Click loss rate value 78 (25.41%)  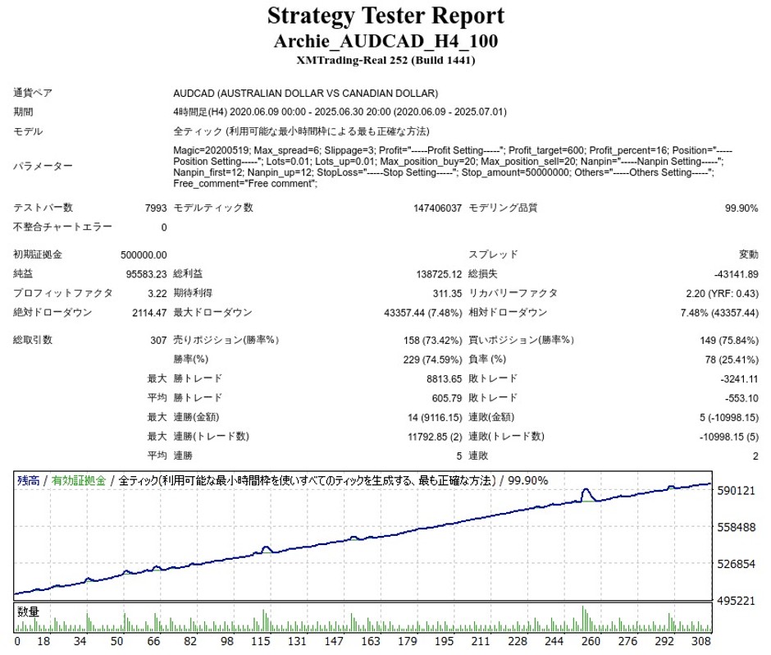click(x=732, y=360)
